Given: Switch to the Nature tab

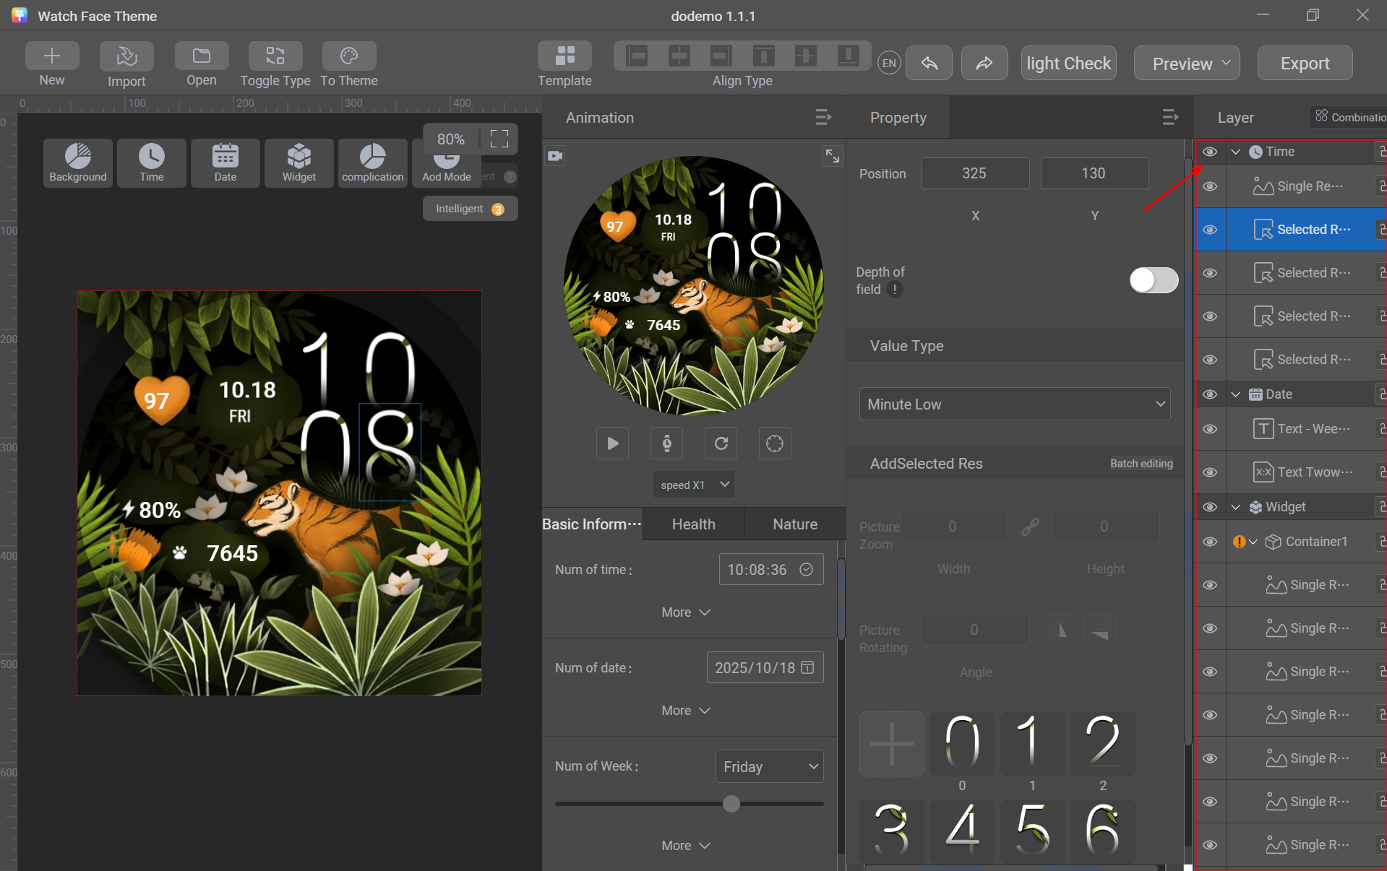Looking at the screenshot, I should (794, 524).
